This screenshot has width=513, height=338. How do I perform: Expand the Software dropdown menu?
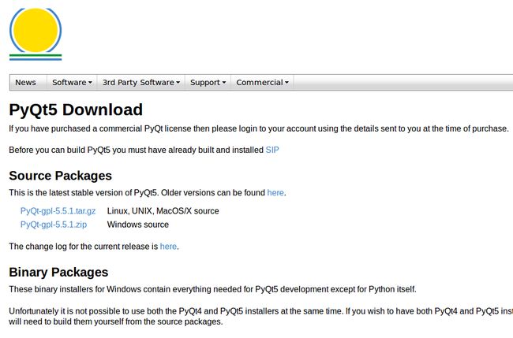coord(72,82)
